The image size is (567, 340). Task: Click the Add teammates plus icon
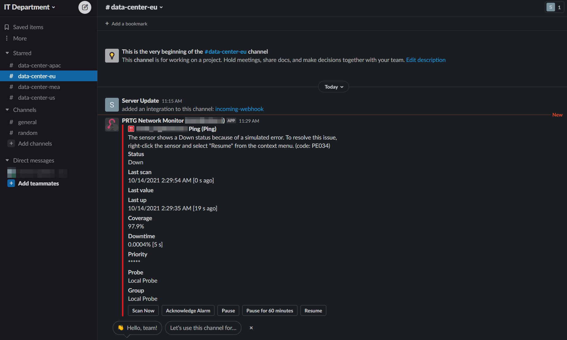pyautogui.click(x=11, y=183)
